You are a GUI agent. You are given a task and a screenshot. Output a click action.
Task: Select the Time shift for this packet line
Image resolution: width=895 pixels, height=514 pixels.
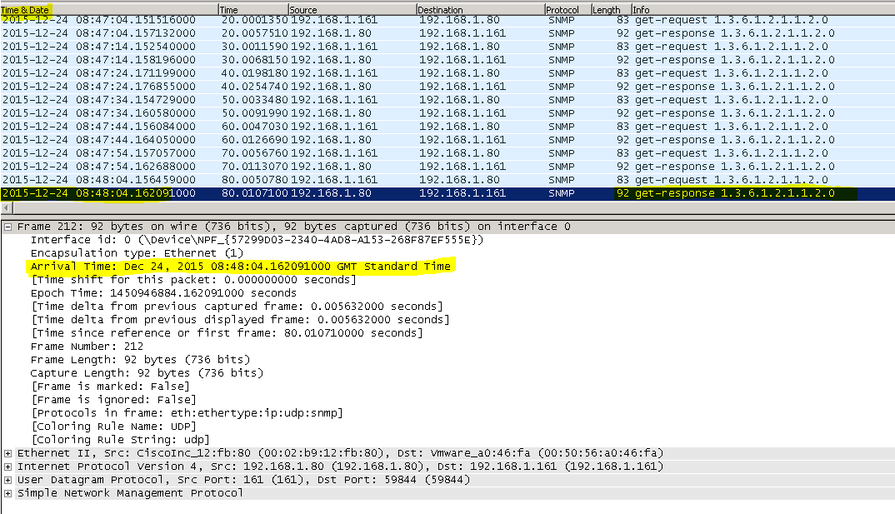tap(194, 280)
